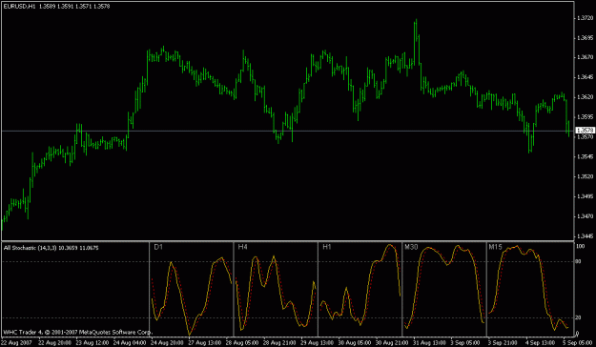Screen dimensions: 596x347
Task: Click the 100 level on stochastic scale
Action: point(581,247)
